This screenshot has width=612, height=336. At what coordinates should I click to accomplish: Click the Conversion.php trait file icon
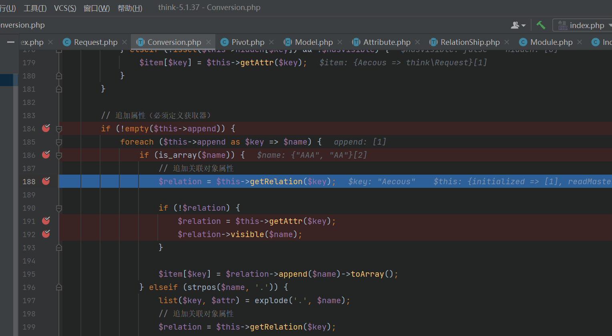140,42
